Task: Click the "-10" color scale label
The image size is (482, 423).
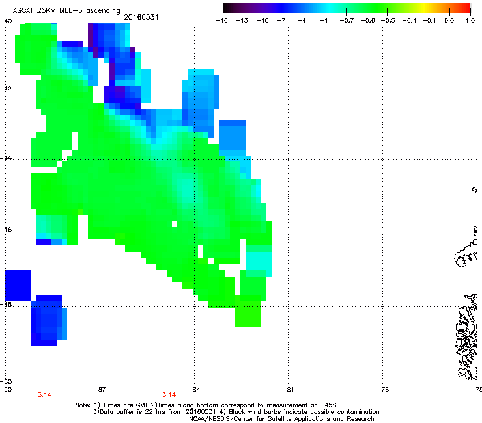Action: coord(262,21)
